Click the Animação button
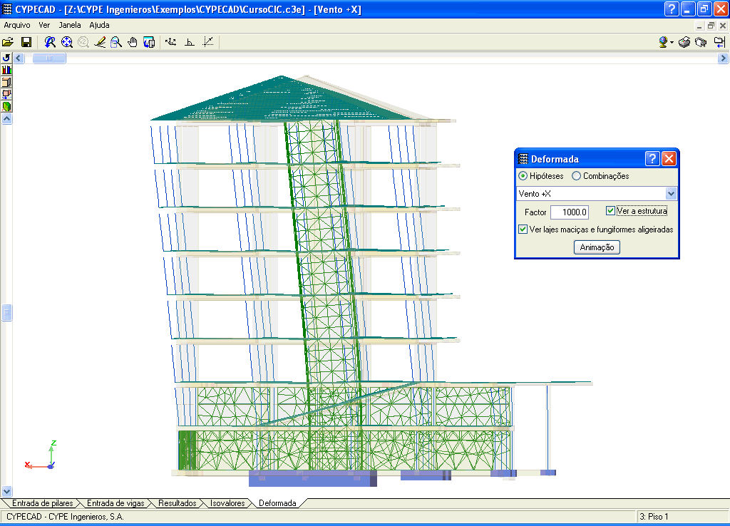 (x=597, y=247)
